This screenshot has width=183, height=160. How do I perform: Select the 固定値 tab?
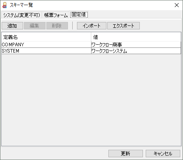coord(79,15)
